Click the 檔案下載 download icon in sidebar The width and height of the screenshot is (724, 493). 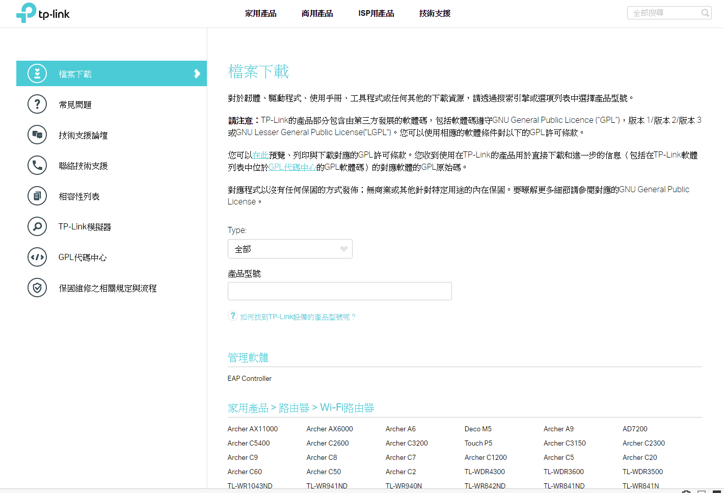(x=37, y=73)
